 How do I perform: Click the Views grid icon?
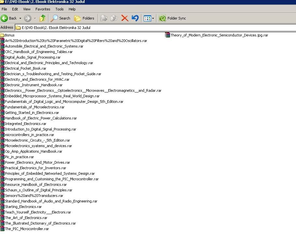[x=147, y=18]
